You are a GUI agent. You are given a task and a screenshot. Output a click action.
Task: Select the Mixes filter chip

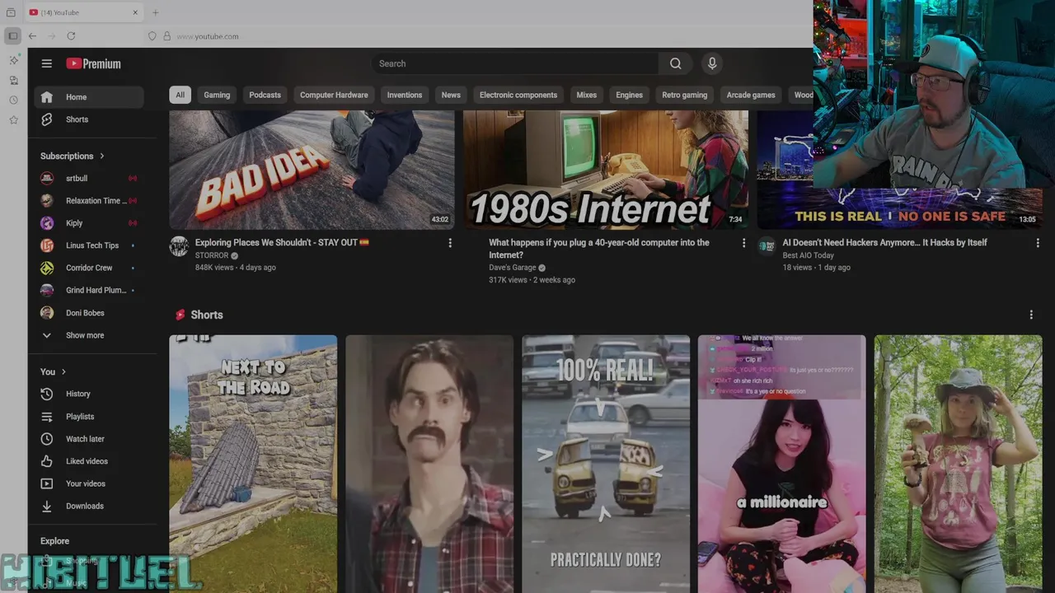(586, 95)
